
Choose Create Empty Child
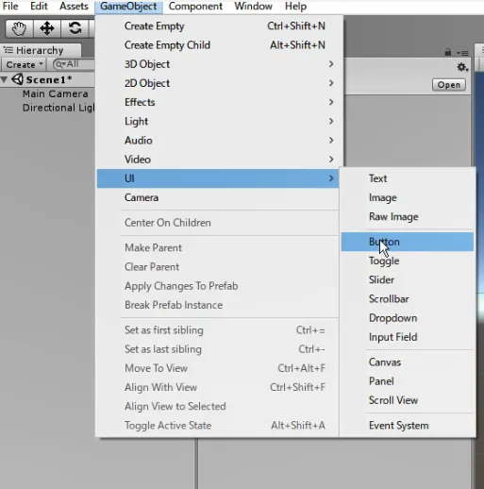(x=218, y=45)
